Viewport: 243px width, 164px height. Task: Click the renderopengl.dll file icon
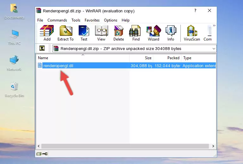[40, 66]
